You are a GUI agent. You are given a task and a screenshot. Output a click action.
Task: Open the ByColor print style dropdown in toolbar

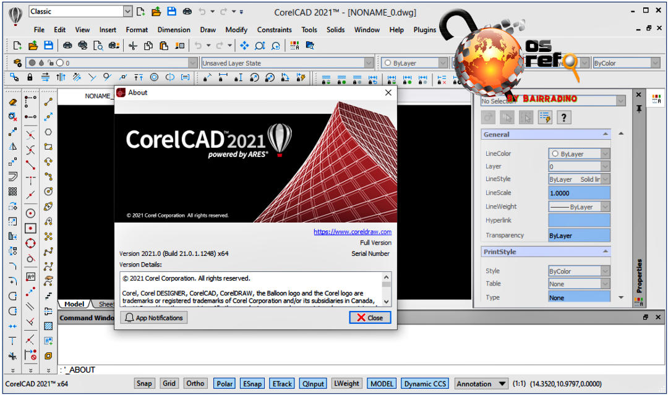(655, 63)
